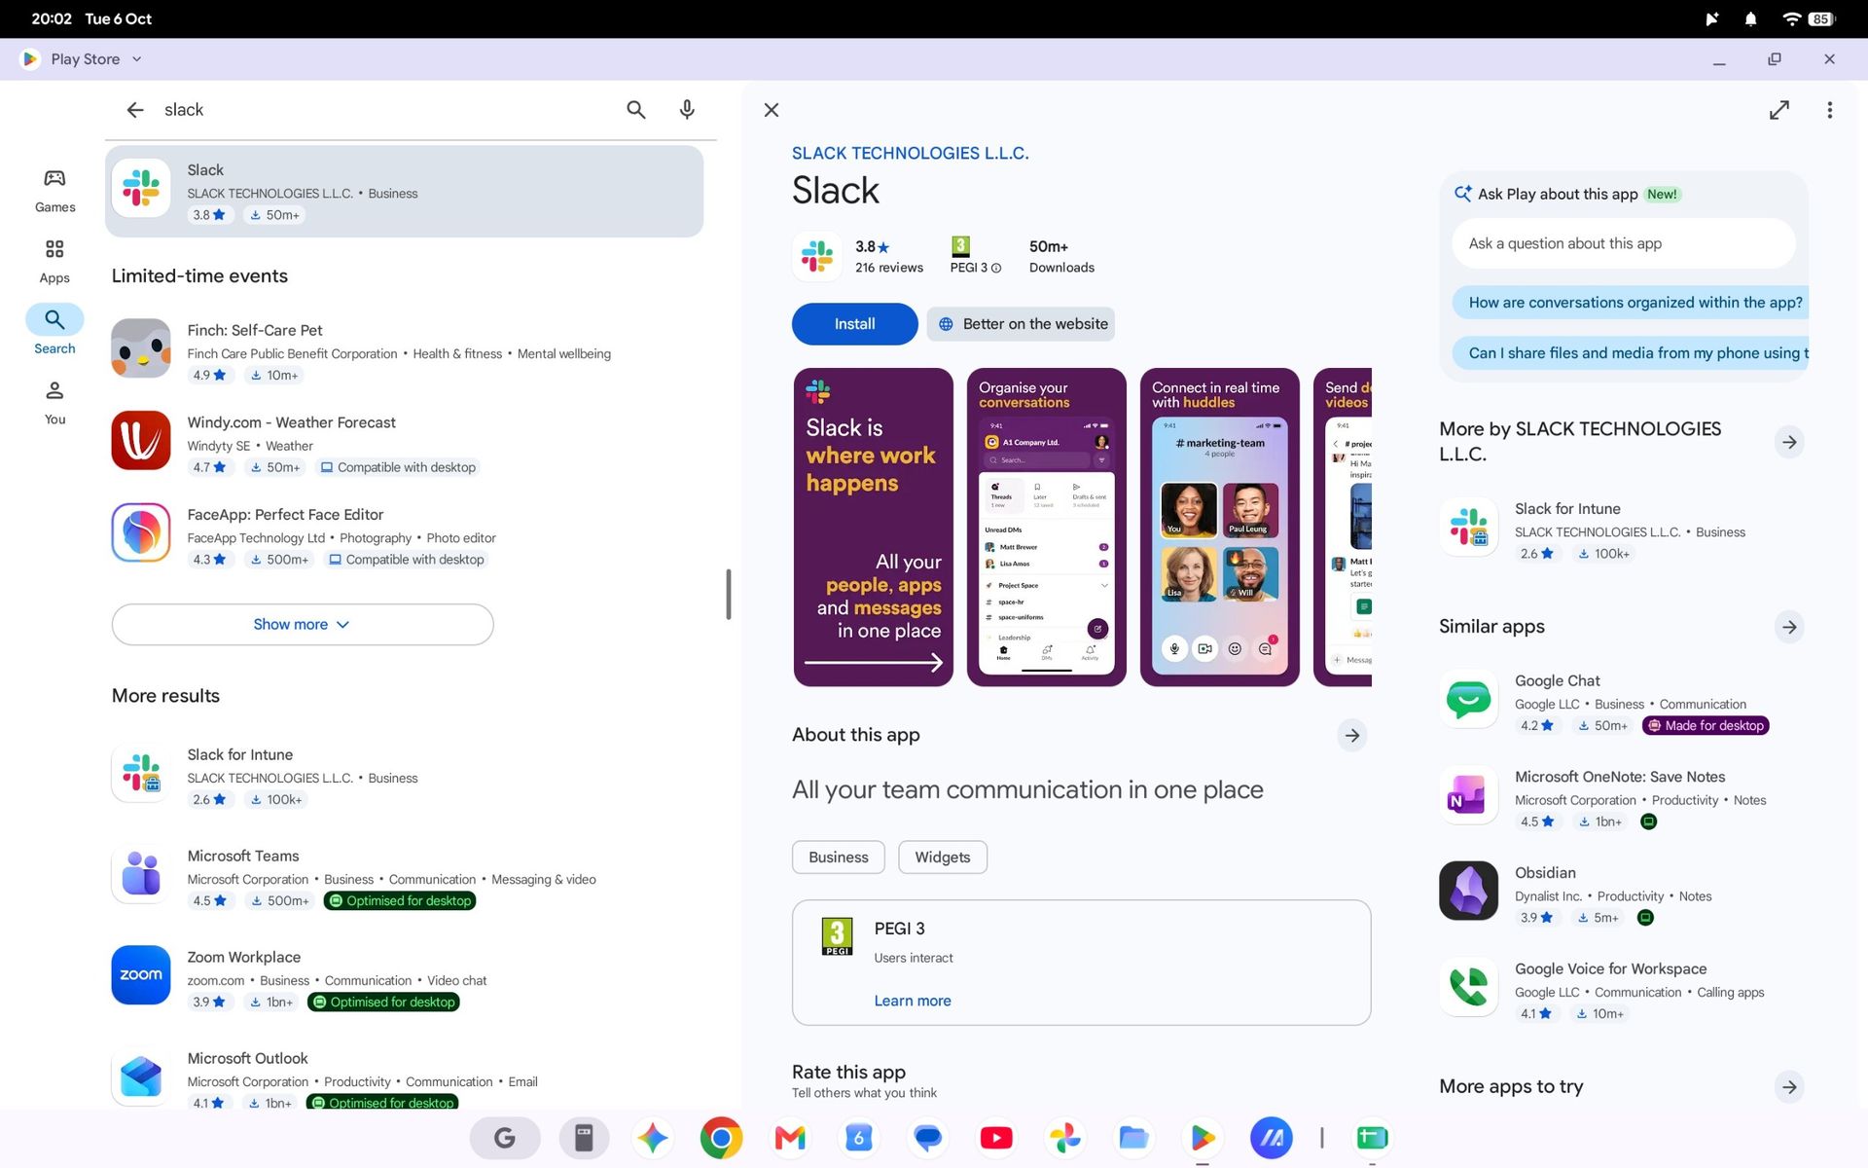Close the Slack app details panel
Image resolution: width=1868 pixels, height=1168 pixels.
772,110
